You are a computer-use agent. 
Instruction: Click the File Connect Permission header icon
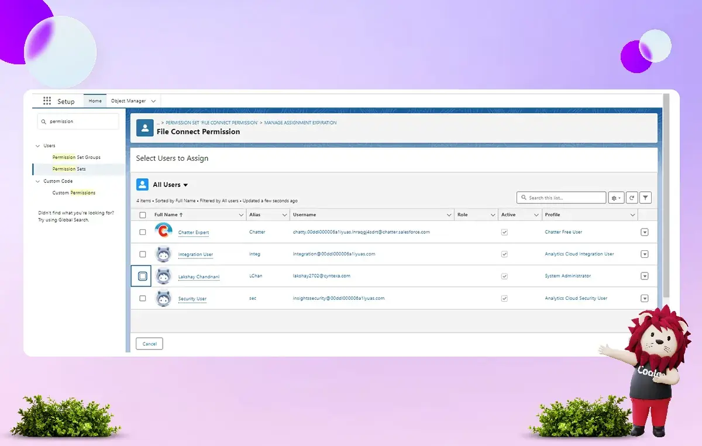(145, 127)
